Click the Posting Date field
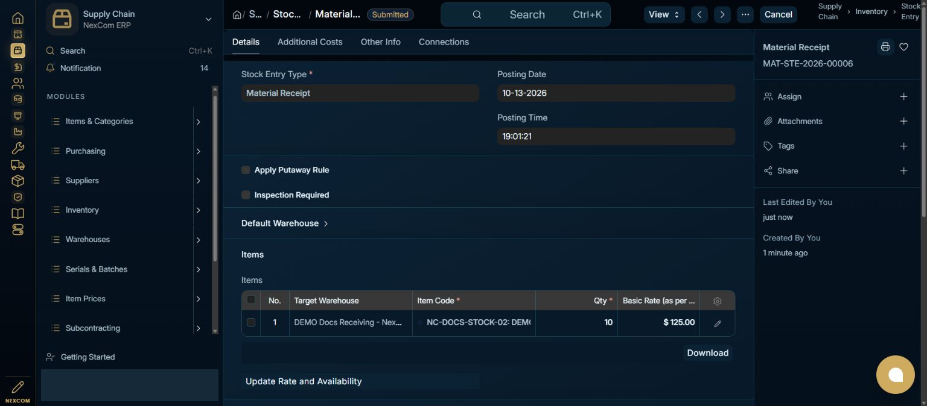The image size is (927, 406). coord(616,93)
